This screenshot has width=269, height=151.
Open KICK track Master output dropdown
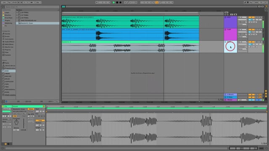coord(243,24)
